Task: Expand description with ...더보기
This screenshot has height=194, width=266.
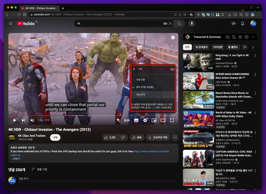Action: (x=15, y=159)
